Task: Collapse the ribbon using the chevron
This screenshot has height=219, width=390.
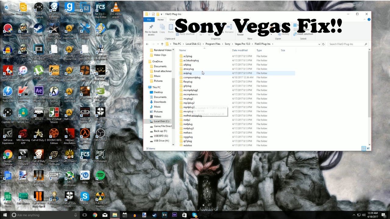Action: (x=365, y=19)
